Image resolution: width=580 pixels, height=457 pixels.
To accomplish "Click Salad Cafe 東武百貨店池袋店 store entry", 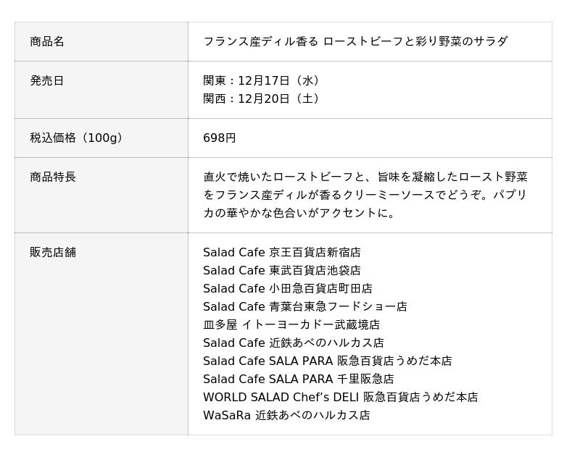I will point(281,270).
